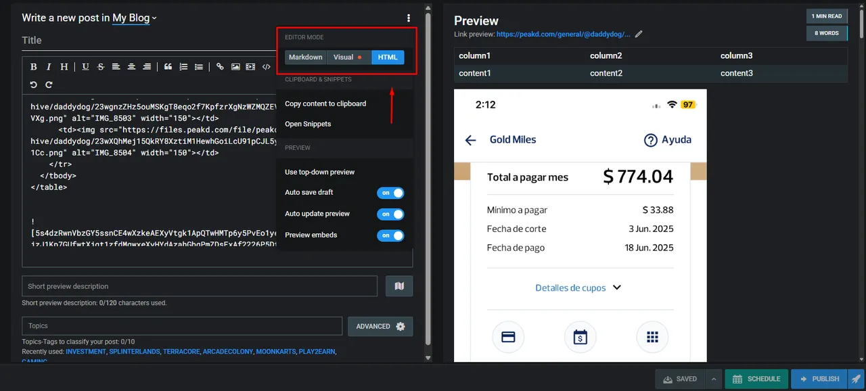Image resolution: width=866 pixels, height=391 pixels.
Task: Insert an image from the toolbar
Action: click(235, 67)
